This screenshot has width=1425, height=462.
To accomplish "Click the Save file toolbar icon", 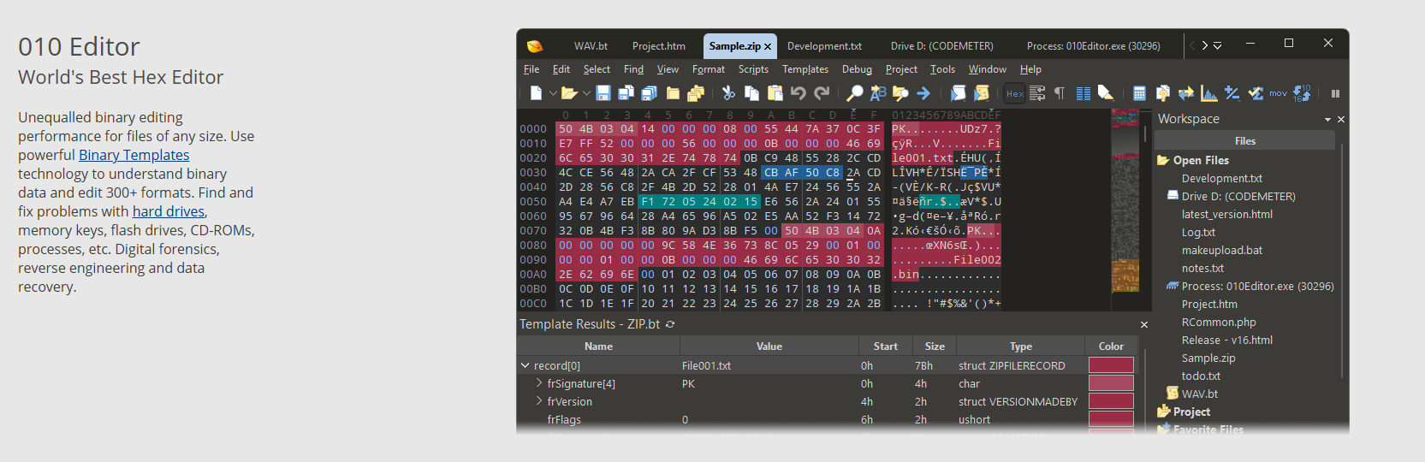I will coord(603,93).
